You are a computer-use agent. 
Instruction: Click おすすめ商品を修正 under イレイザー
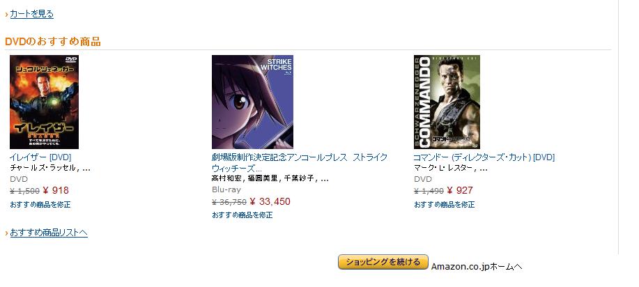click(x=40, y=205)
